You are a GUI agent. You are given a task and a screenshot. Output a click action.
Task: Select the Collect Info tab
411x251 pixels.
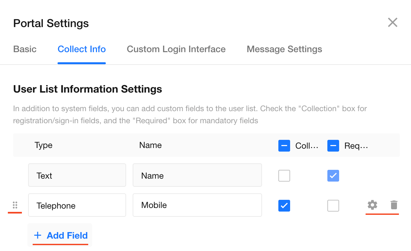pos(82,49)
